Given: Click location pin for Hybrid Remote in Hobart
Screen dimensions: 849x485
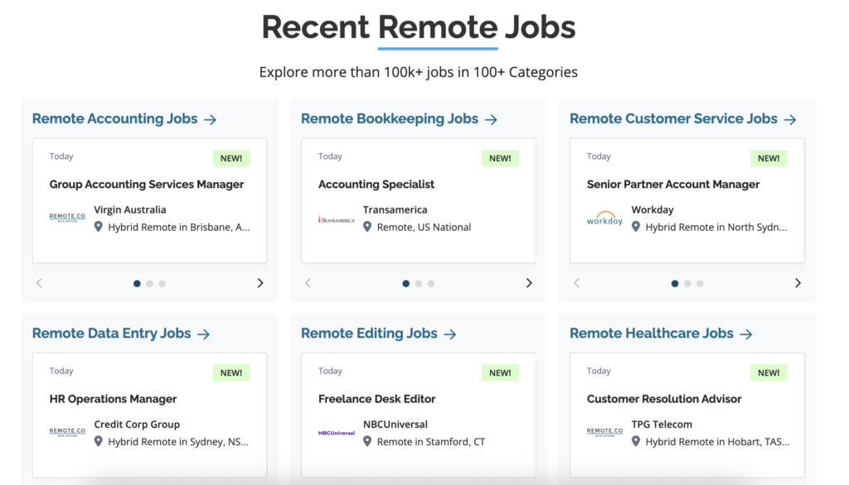Looking at the screenshot, I should click(x=636, y=441).
